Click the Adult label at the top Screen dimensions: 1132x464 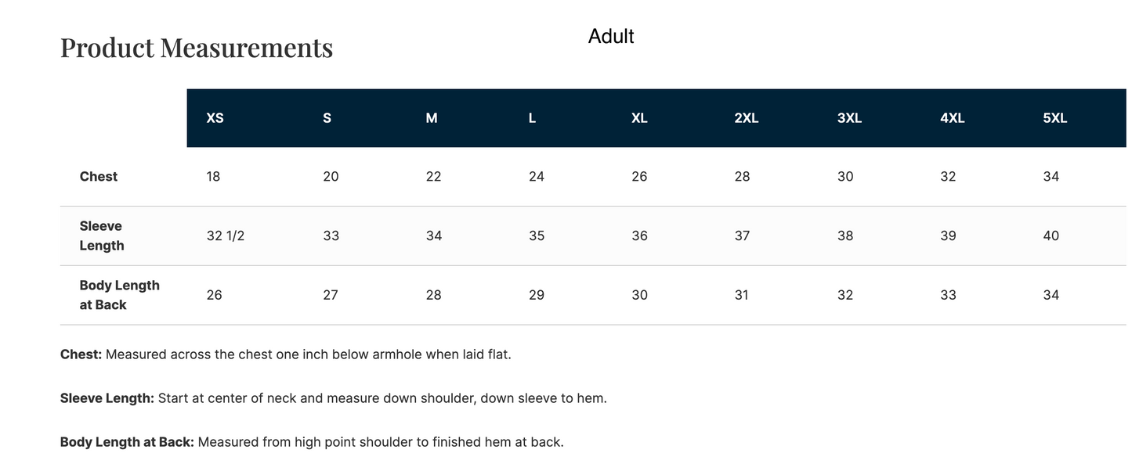pyautogui.click(x=611, y=36)
